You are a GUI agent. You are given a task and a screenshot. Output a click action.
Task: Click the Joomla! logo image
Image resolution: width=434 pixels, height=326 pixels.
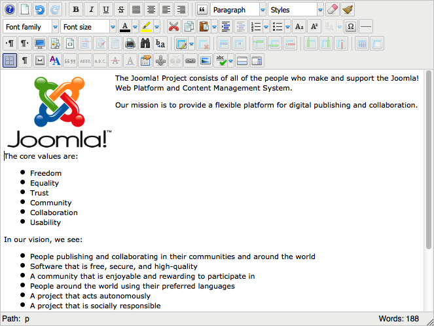click(59, 110)
